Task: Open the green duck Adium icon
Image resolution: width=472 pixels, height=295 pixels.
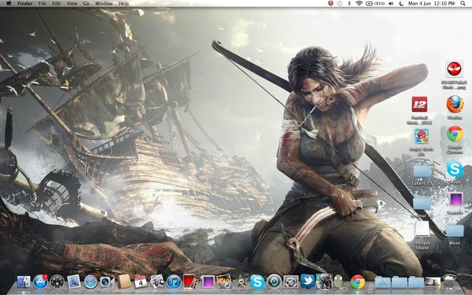Action: coord(341,282)
